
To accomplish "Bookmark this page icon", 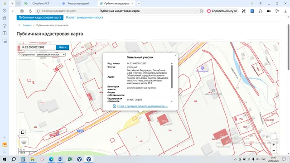I will [x=201, y=11].
